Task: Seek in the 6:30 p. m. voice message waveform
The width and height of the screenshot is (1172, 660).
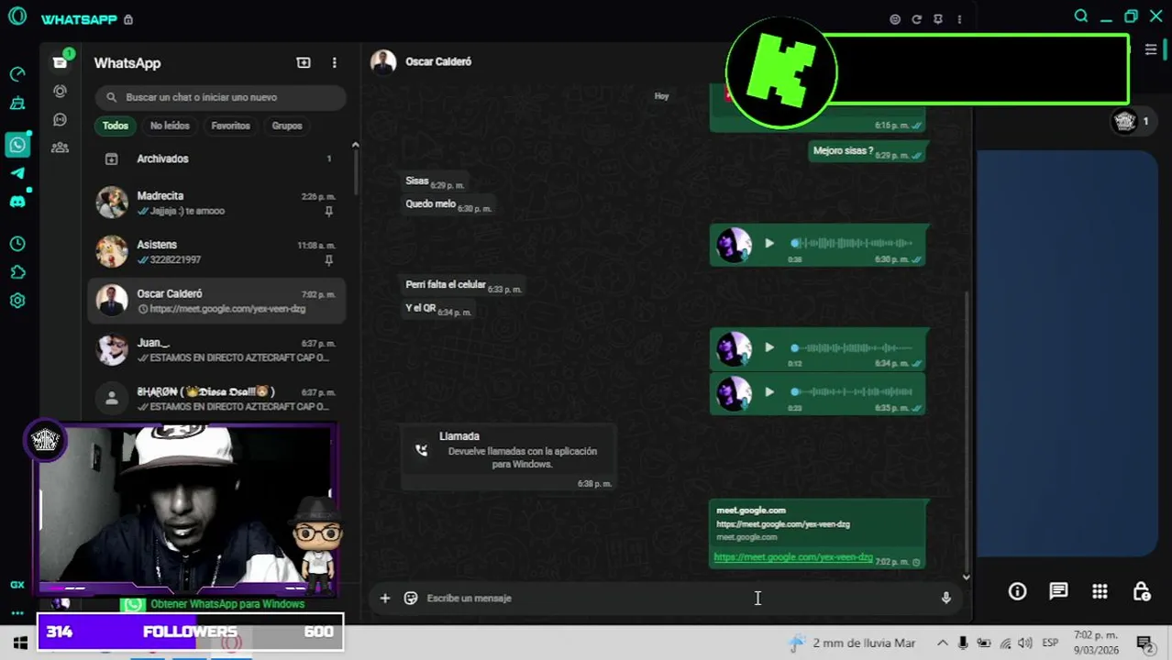Action: point(852,243)
